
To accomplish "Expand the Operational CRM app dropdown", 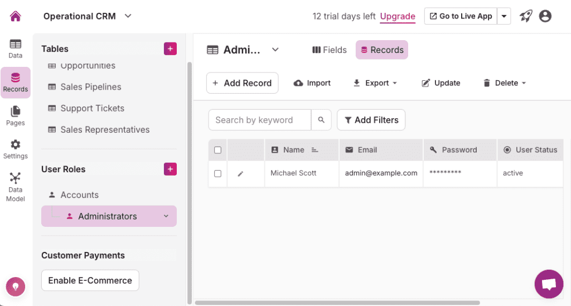I will click(128, 16).
